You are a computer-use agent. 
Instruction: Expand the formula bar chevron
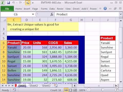pos(121,14)
